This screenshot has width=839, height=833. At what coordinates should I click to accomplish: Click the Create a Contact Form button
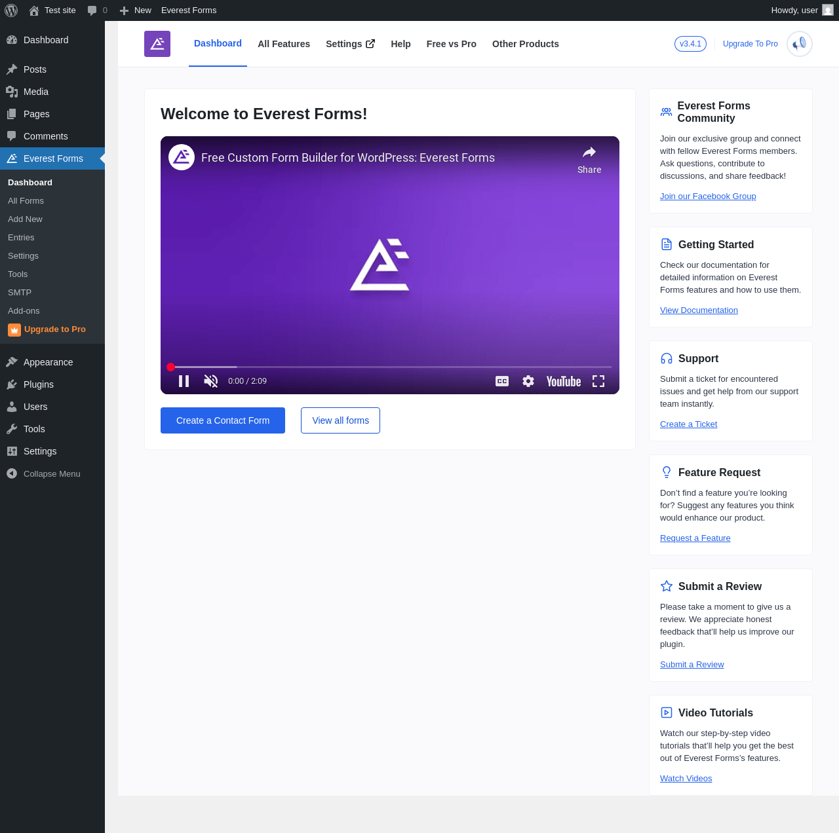click(223, 420)
